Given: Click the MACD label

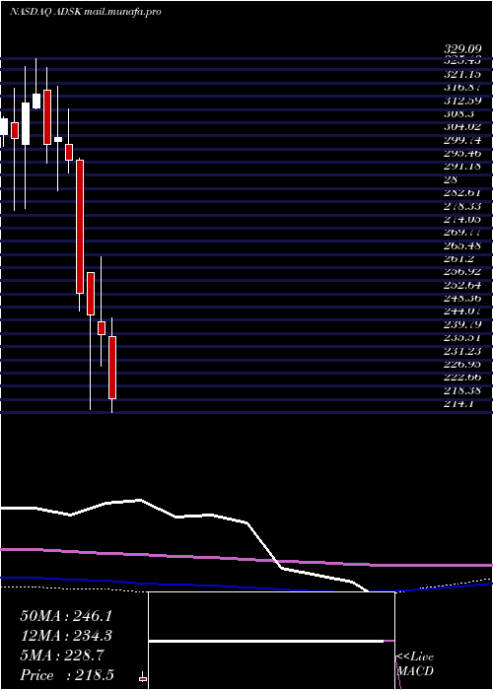Looking at the screenshot, I should (415, 671).
